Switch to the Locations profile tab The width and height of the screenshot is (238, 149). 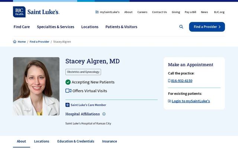42,141
